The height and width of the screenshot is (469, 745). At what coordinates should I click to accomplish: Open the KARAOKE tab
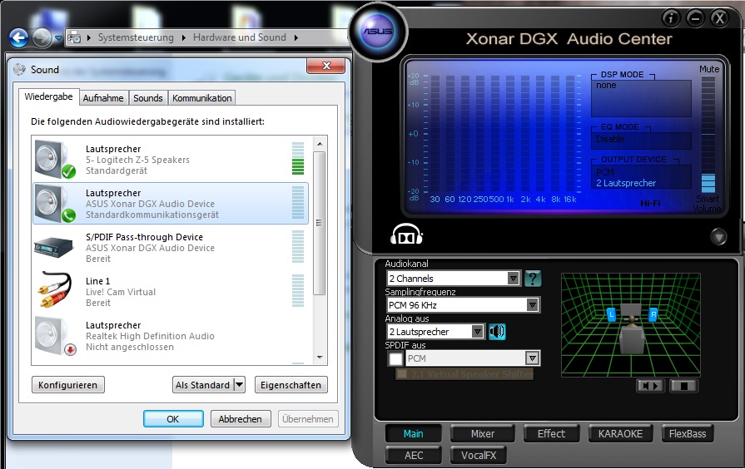click(x=620, y=433)
